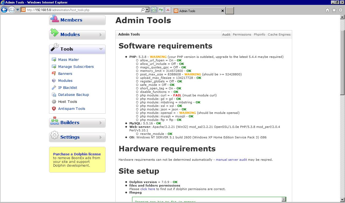Click the Host Tools gear icon
This screenshot has height=203, width=345.
click(x=54, y=101)
